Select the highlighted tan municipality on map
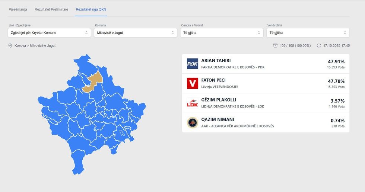 93,82
